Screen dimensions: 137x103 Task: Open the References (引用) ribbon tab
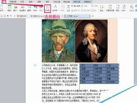tap(22, 2)
